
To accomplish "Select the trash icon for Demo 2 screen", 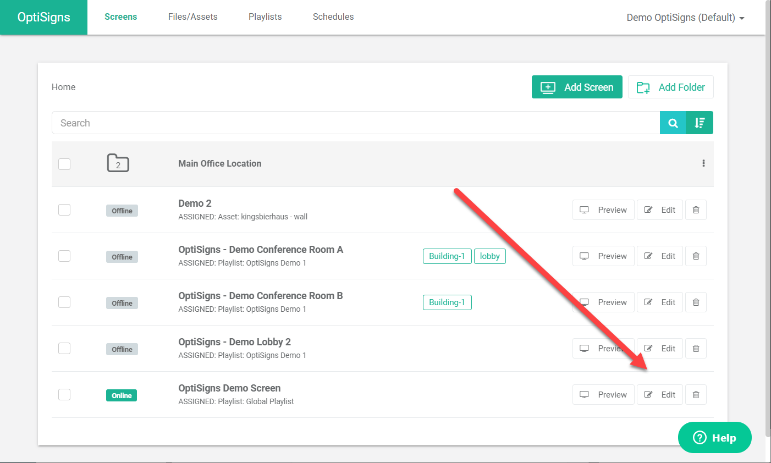I will point(696,210).
